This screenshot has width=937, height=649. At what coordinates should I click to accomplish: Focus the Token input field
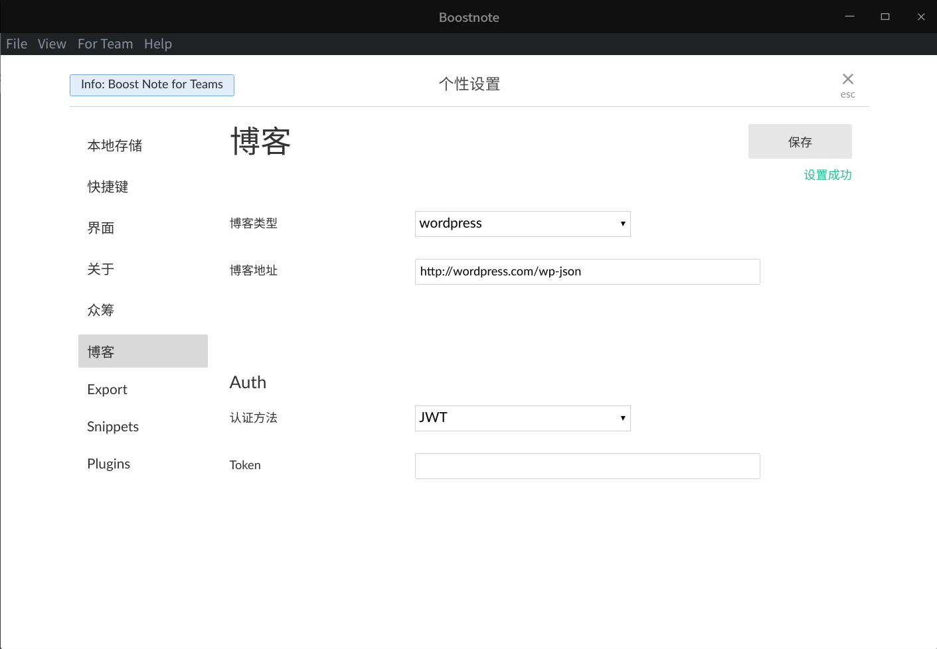(587, 466)
